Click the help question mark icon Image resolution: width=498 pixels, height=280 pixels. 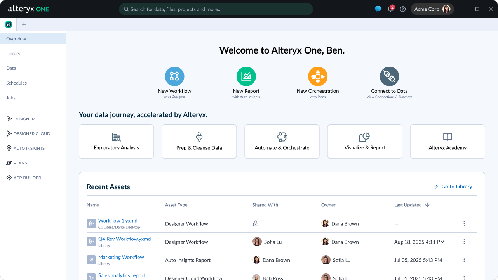[403, 9]
